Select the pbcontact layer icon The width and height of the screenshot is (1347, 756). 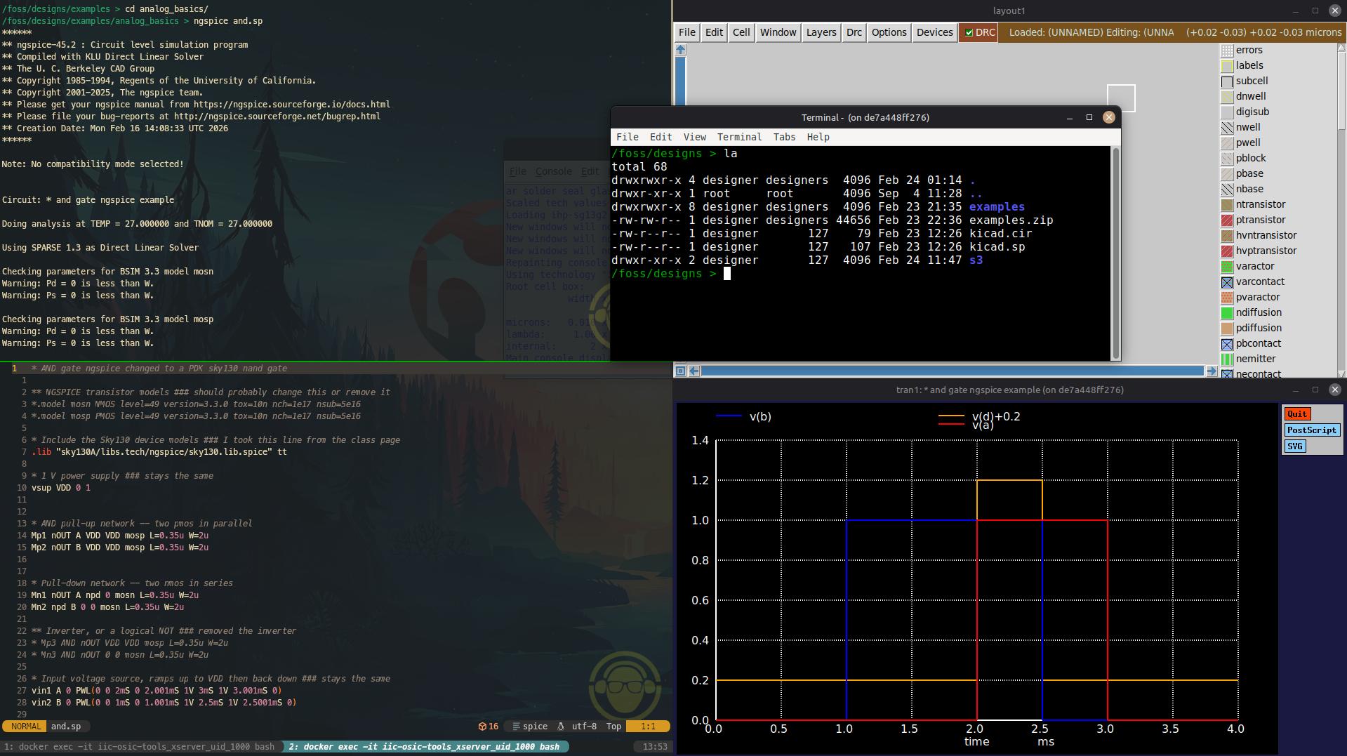point(1227,343)
